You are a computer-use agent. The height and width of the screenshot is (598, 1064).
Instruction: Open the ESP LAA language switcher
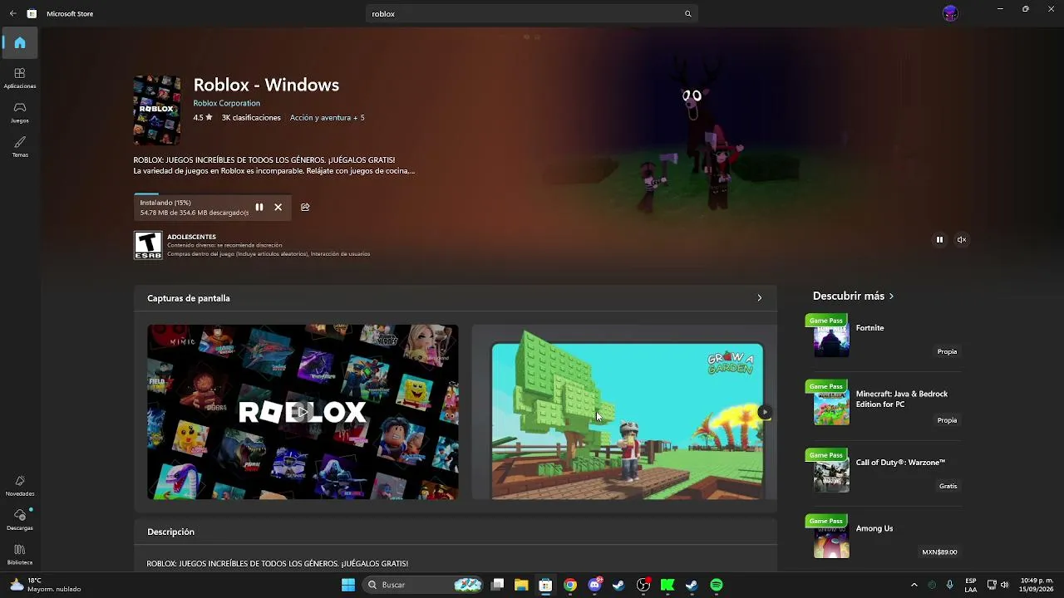(x=971, y=585)
